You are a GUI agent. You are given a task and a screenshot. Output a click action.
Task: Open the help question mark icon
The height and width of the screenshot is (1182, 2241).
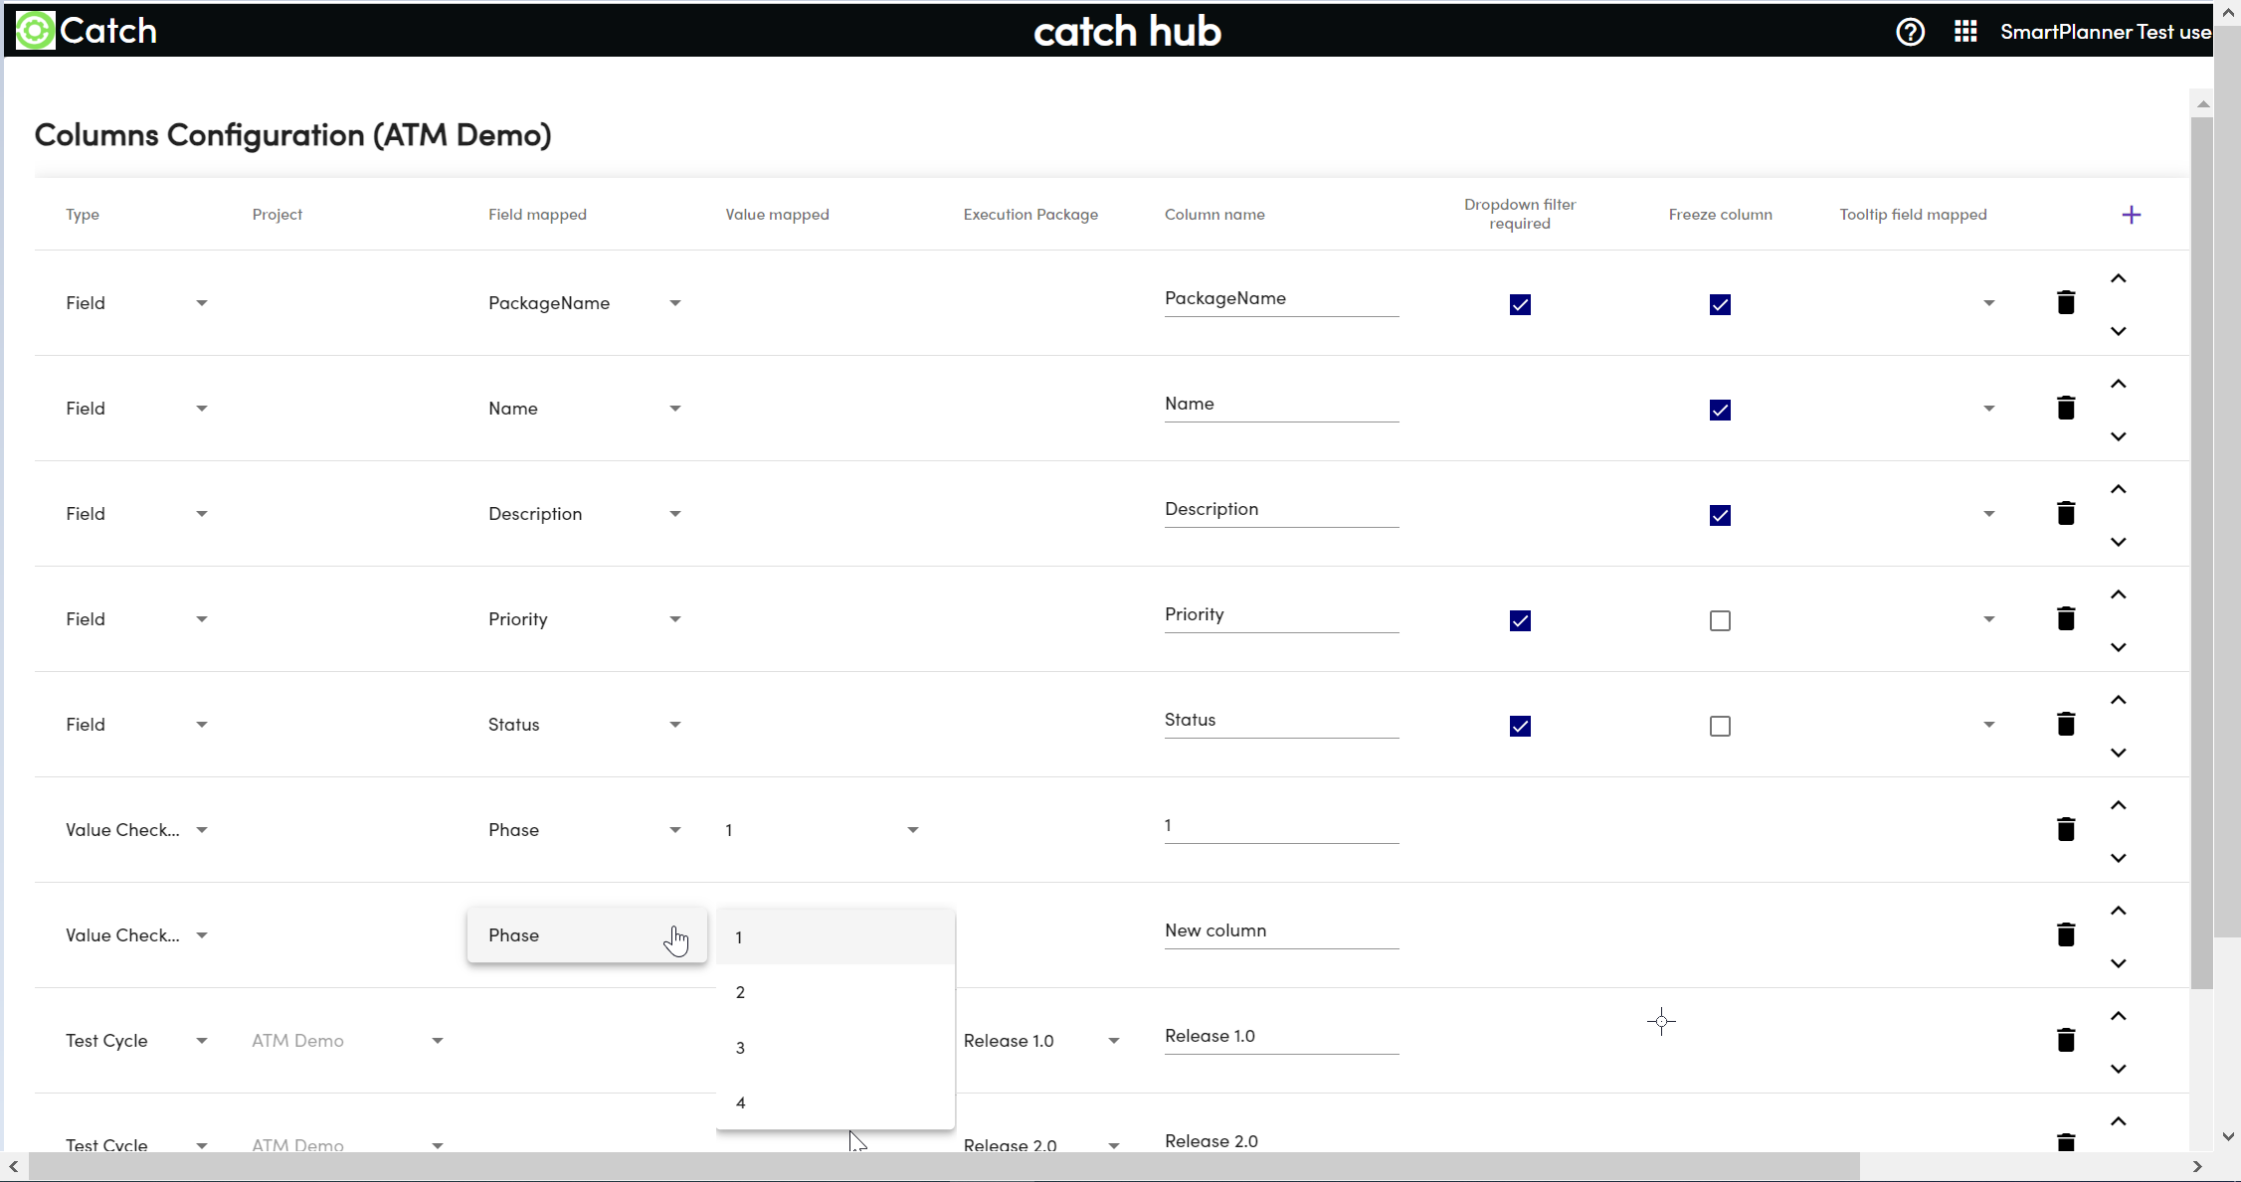tap(1910, 32)
